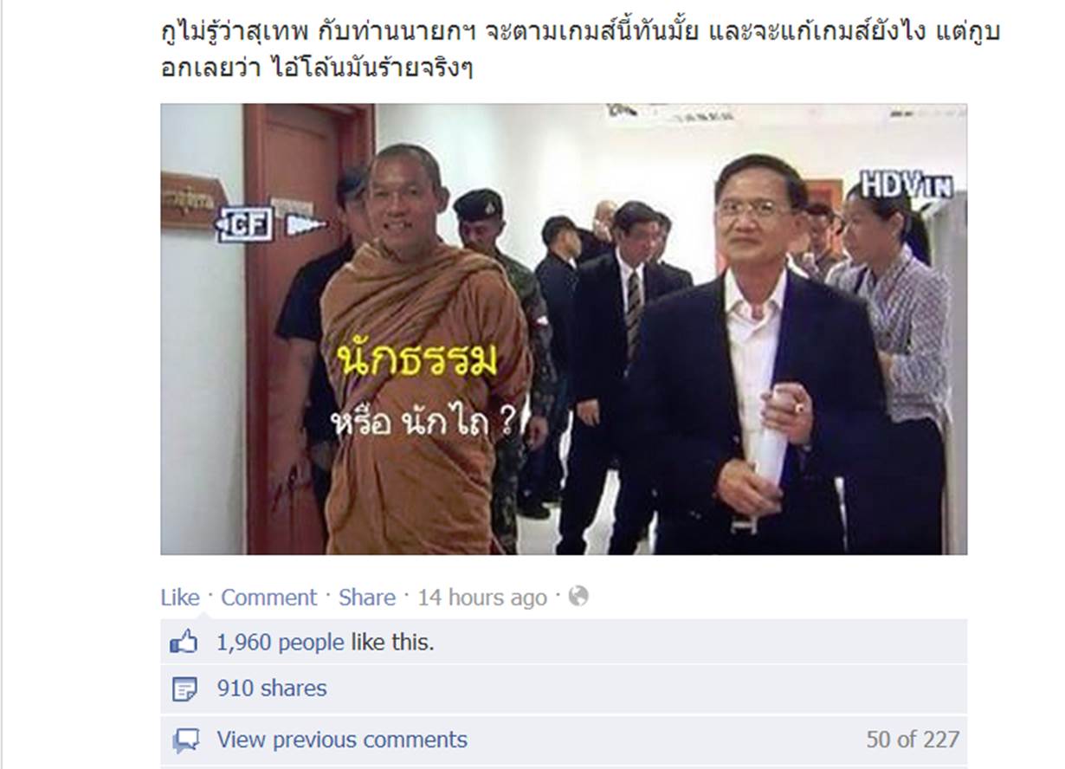The width and height of the screenshot is (1065, 769).
Task: Click the HDVIN watermark in the photo
Action: (x=906, y=184)
